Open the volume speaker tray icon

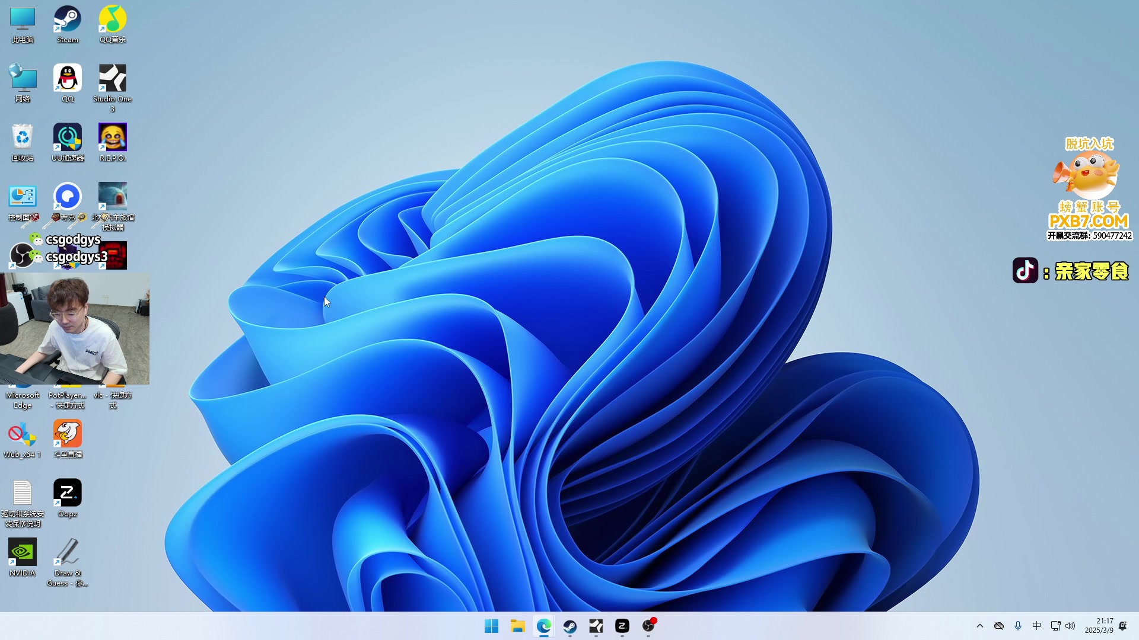coord(1070,626)
